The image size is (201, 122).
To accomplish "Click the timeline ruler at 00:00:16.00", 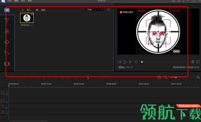I will [x=46, y=84].
